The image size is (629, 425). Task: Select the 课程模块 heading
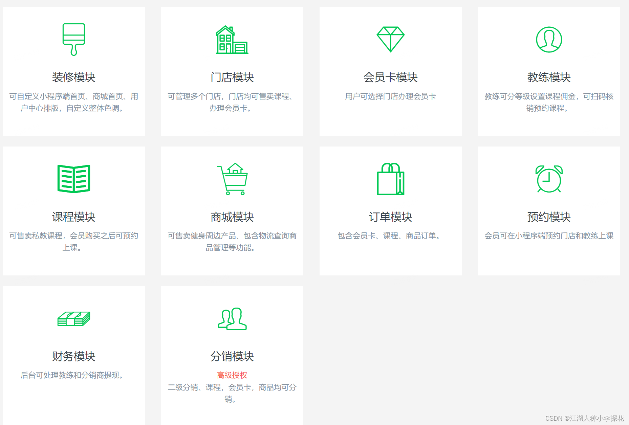(x=74, y=217)
